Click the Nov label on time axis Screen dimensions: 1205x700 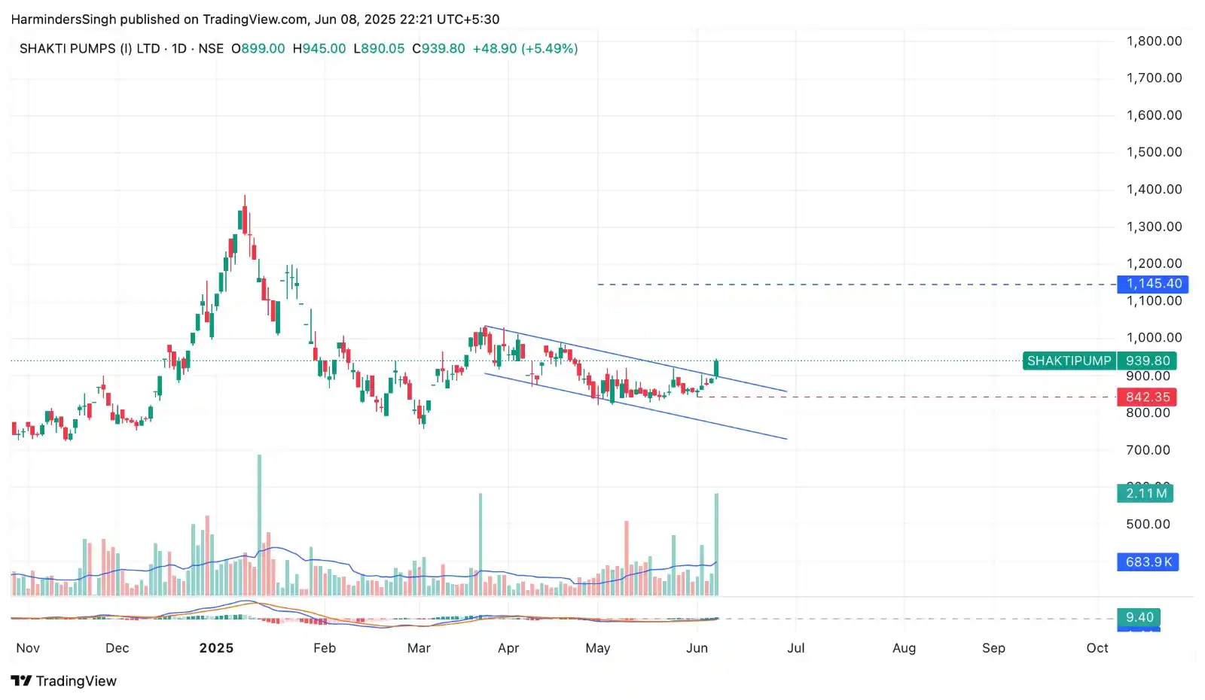pyautogui.click(x=28, y=648)
